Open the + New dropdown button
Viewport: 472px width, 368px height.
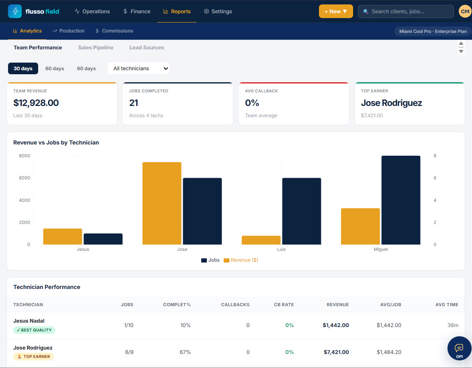coord(336,11)
